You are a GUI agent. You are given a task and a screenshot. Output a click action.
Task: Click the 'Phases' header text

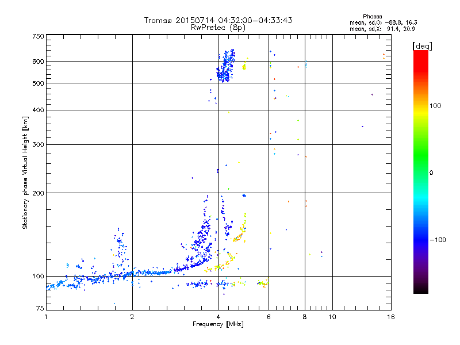[372, 17]
